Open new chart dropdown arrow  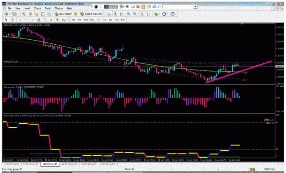10,14
